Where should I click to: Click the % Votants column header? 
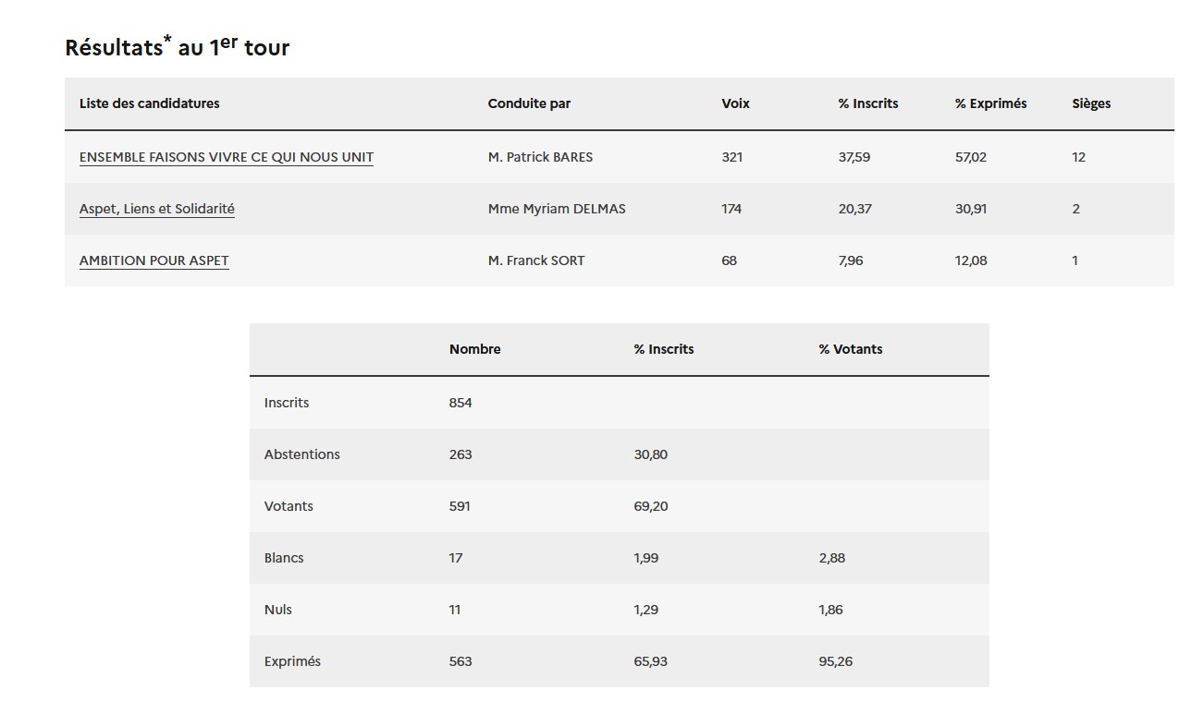[x=851, y=349]
